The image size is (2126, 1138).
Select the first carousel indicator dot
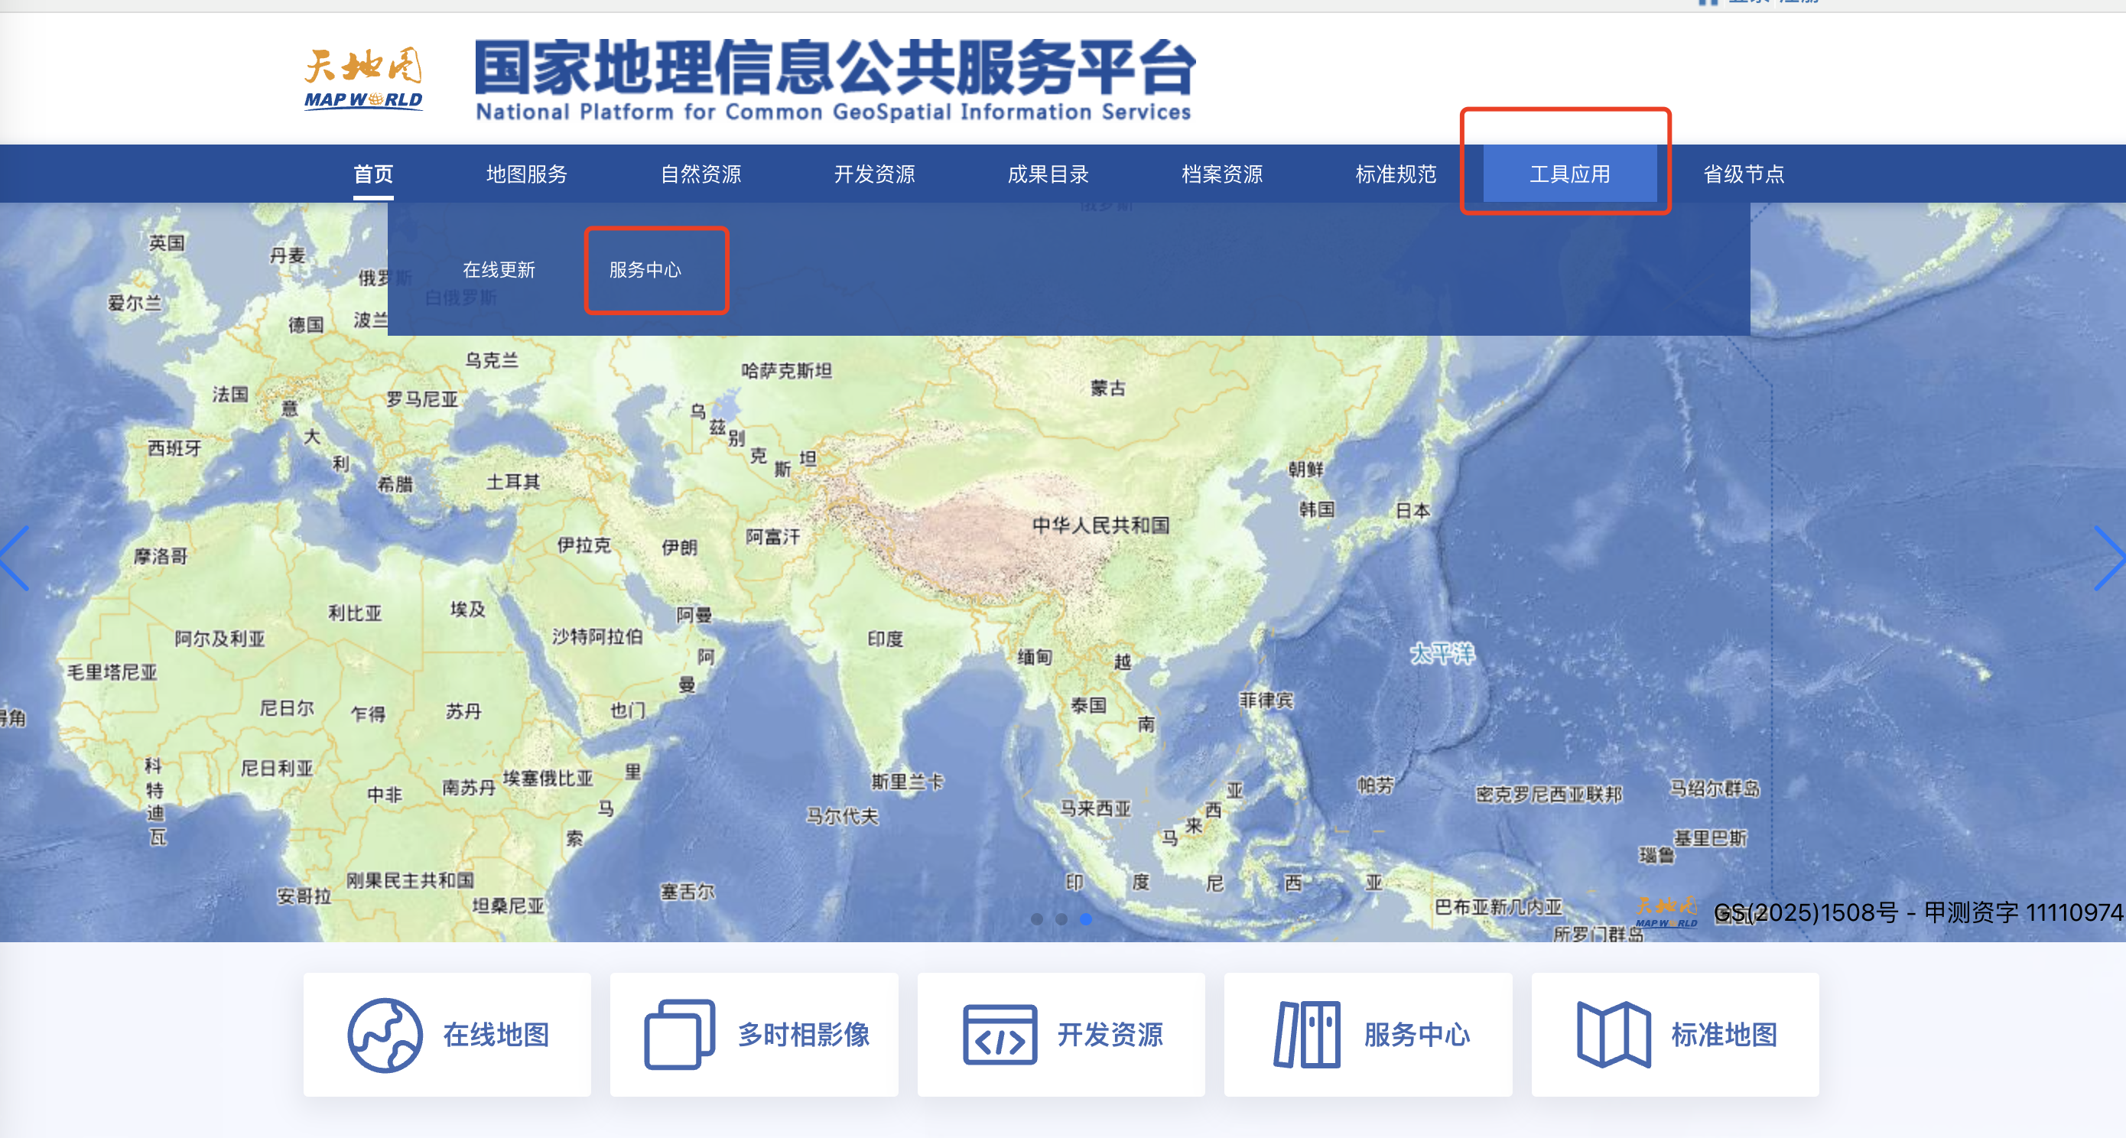click(x=1036, y=919)
